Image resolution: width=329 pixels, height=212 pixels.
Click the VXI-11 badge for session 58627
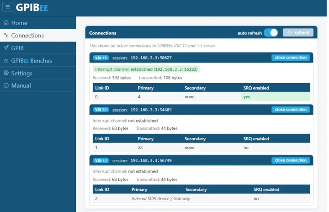click(101, 58)
